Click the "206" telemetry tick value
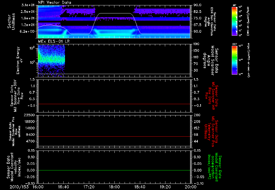 (x=197, y=122)
